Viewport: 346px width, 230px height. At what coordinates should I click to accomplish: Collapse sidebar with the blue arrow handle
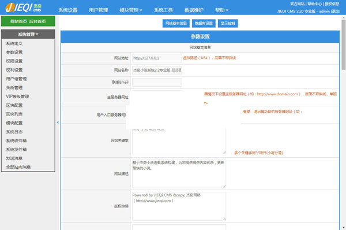point(58,123)
